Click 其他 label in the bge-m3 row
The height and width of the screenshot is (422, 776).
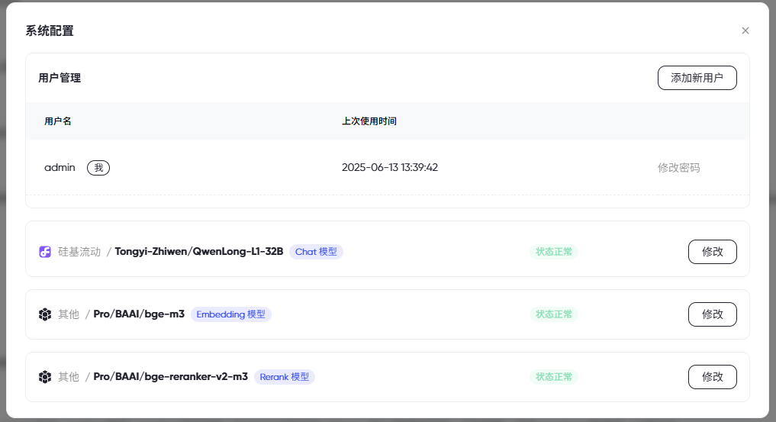(69, 314)
